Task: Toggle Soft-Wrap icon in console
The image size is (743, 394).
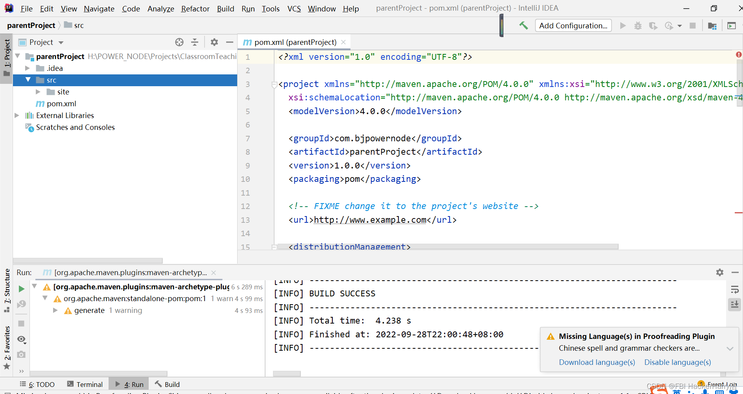Action: pyautogui.click(x=734, y=290)
